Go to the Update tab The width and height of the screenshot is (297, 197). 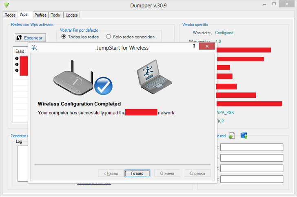[x=71, y=15]
